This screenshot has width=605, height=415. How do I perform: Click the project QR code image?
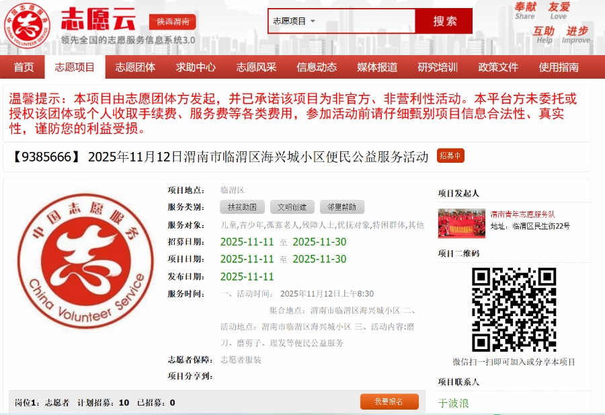coord(514,309)
